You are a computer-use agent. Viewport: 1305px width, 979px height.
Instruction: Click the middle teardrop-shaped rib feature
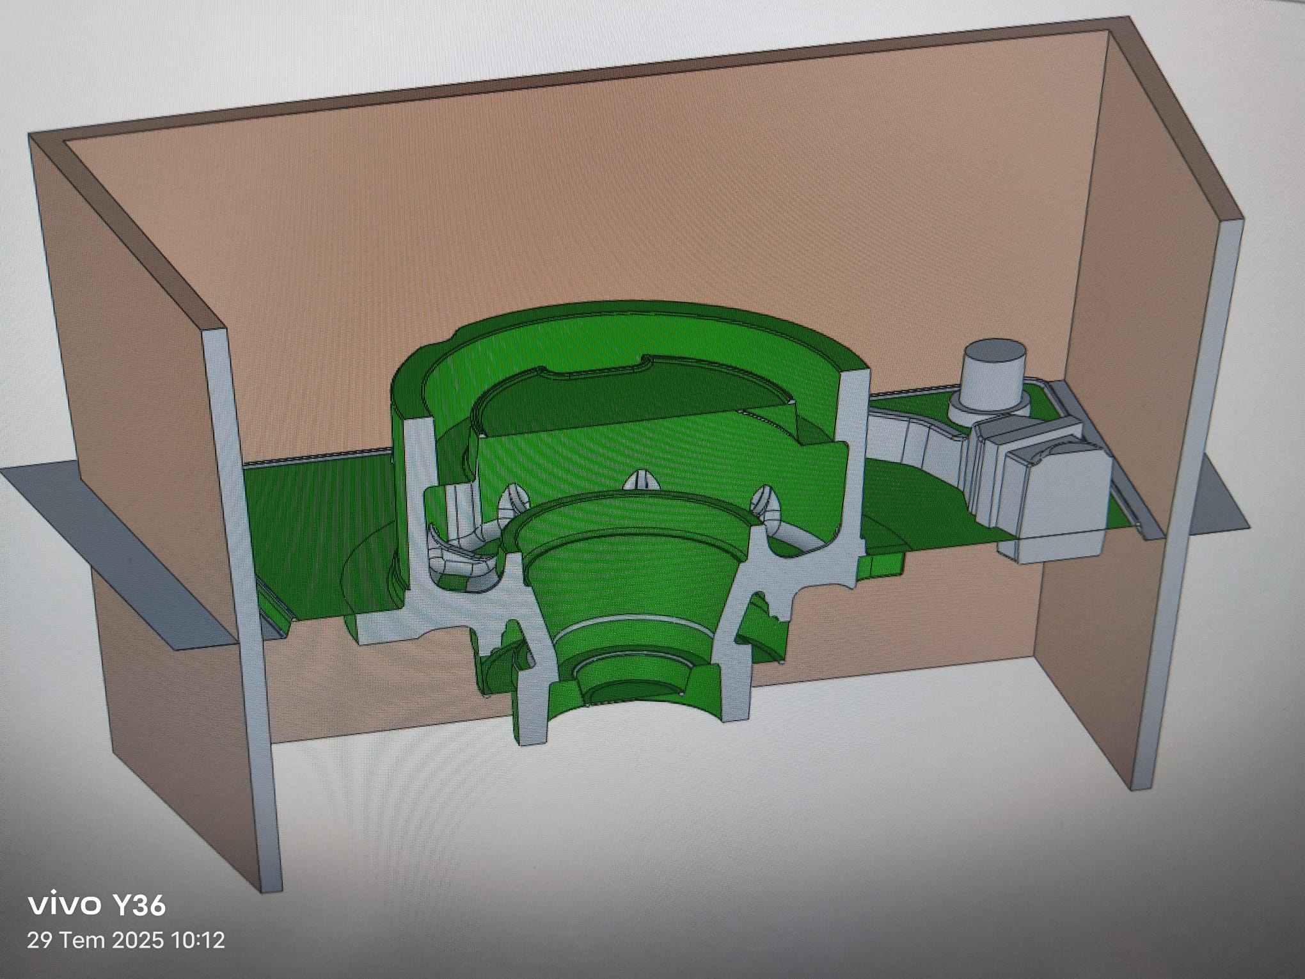tap(642, 481)
